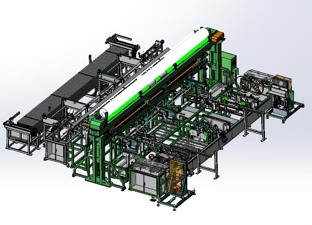Viewport: 312px width, 225px height.
Task: Click the tall green column at front-left
Action: coord(96,151)
